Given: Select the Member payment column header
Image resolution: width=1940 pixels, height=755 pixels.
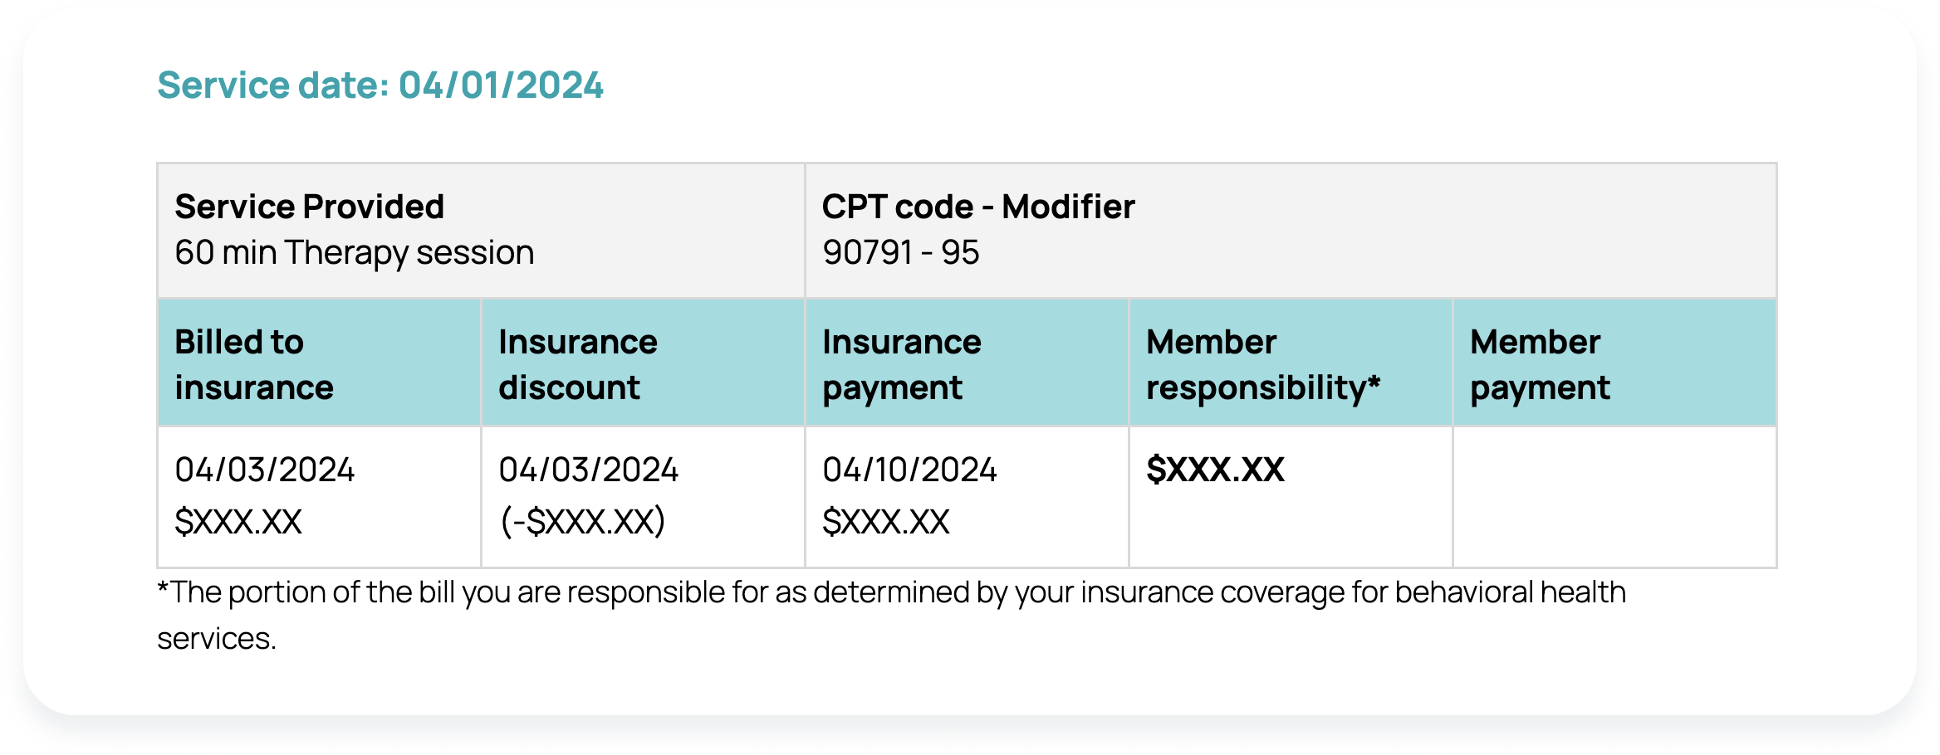Looking at the screenshot, I should click(x=1614, y=363).
